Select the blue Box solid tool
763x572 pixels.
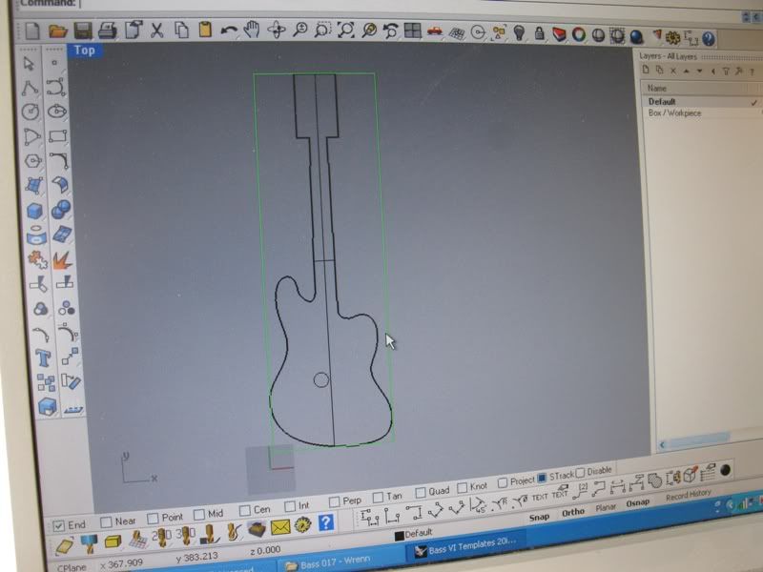(35, 211)
